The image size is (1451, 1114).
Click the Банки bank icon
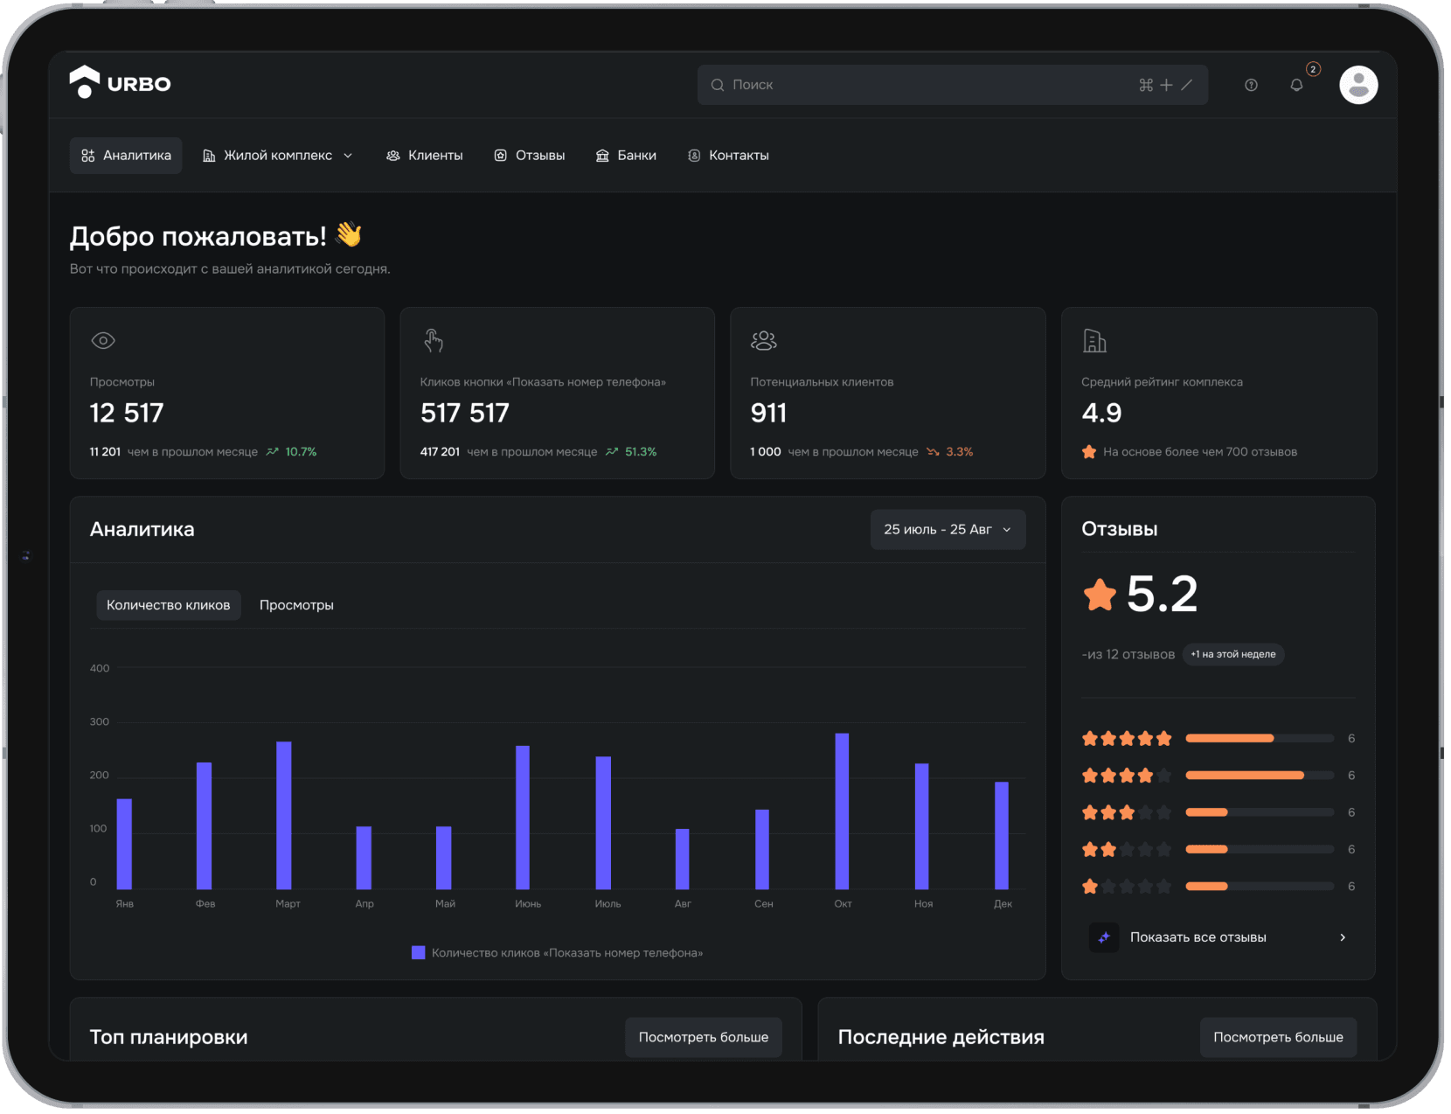click(x=602, y=156)
